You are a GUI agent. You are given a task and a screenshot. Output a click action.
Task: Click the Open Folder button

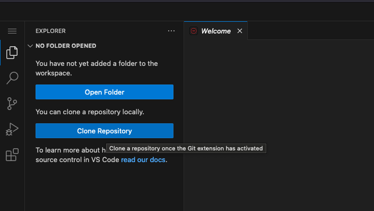click(x=105, y=92)
